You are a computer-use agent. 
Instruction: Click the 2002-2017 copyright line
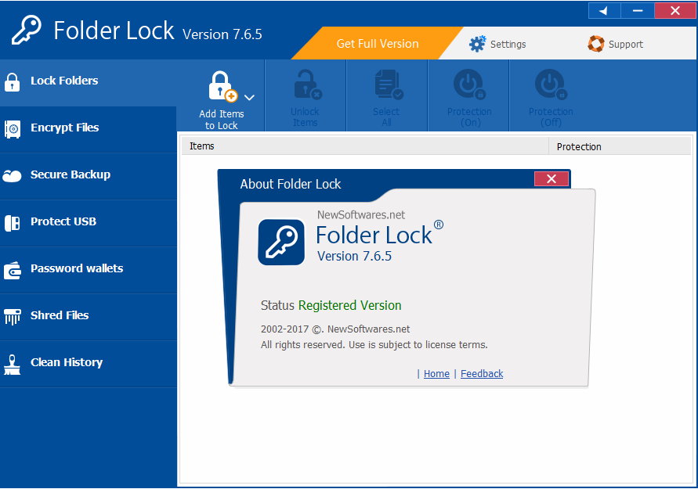[x=335, y=329]
